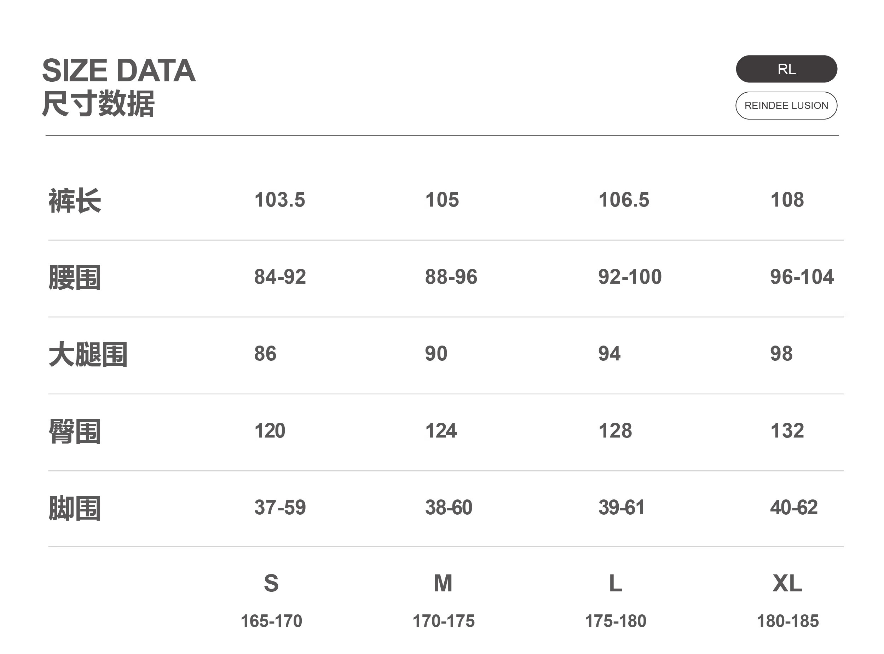This screenshot has height=654, width=884.
Task: Click the 腰围 row label
Action: coord(75,278)
